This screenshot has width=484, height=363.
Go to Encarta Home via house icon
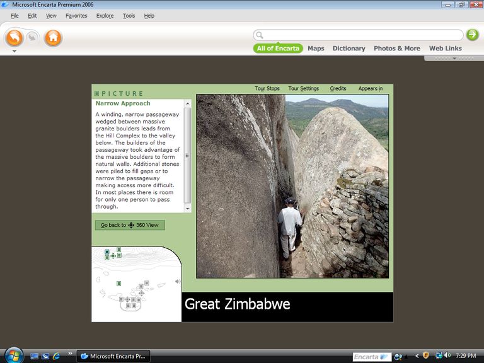click(x=53, y=38)
